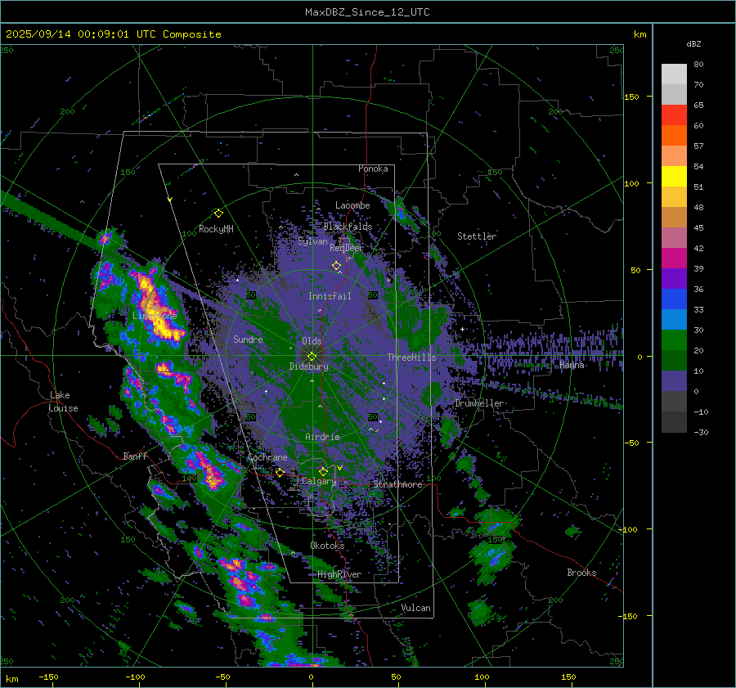
Task: Click the Hanna label
Action: click(572, 365)
